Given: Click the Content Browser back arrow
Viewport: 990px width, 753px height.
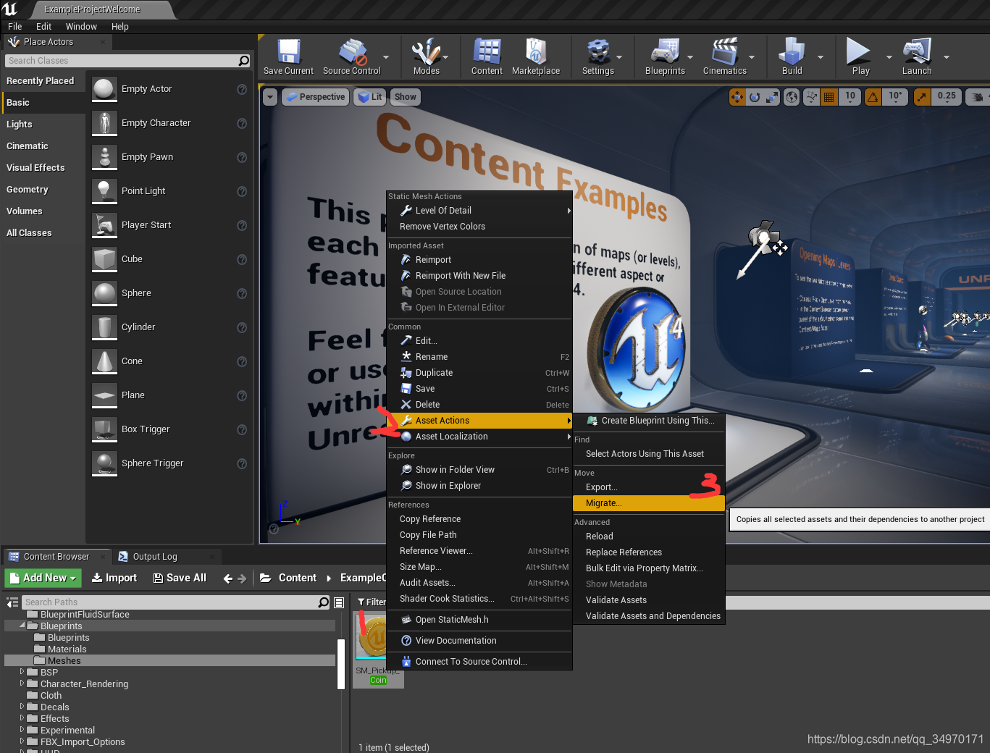Looking at the screenshot, I should tap(228, 579).
